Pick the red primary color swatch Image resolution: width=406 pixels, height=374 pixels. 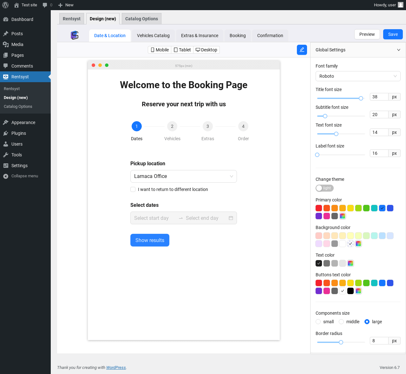pos(319,208)
